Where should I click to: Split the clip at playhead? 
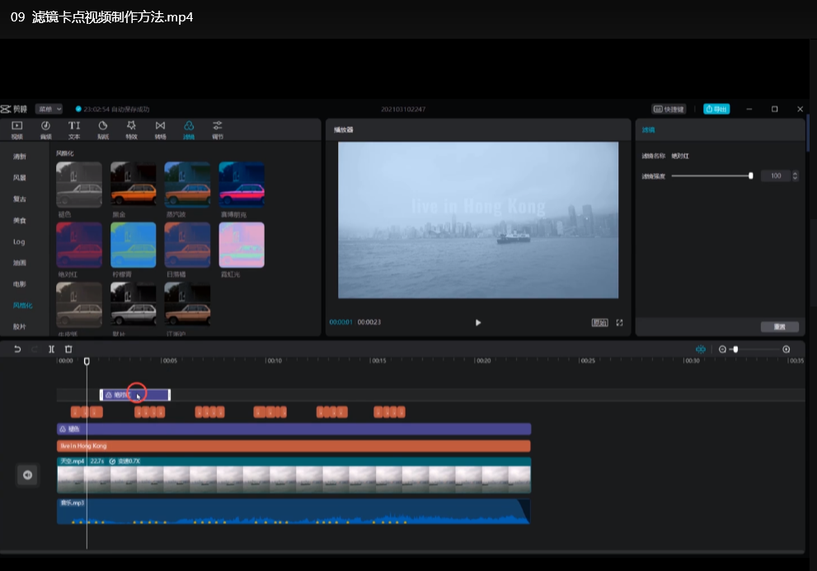pyautogui.click(x=51, y=349)
